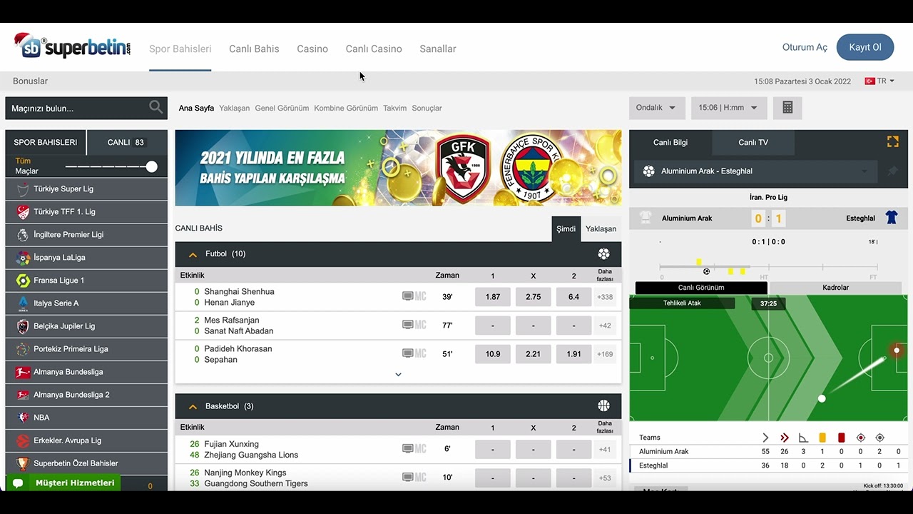Image resolution: width=913 pixels, height=514 pixels.
Task: Click the match timeline progress bar
Action: tap(769, 266)
